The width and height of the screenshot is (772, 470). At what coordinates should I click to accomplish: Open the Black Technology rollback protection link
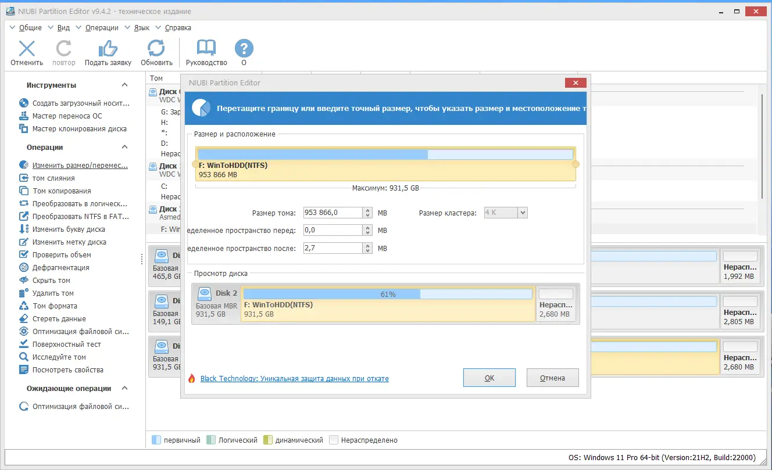[294, 379]
